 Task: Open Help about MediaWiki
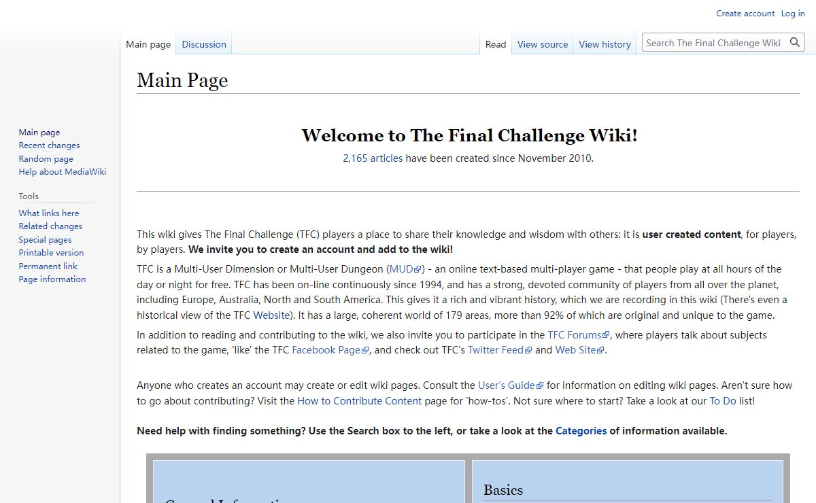point(63,172)
